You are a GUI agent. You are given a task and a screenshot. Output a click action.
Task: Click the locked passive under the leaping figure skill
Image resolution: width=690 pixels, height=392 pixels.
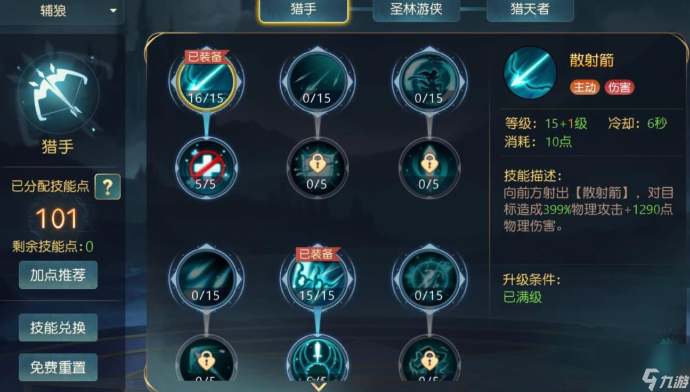pyautogui.click(x=429, y=168)
